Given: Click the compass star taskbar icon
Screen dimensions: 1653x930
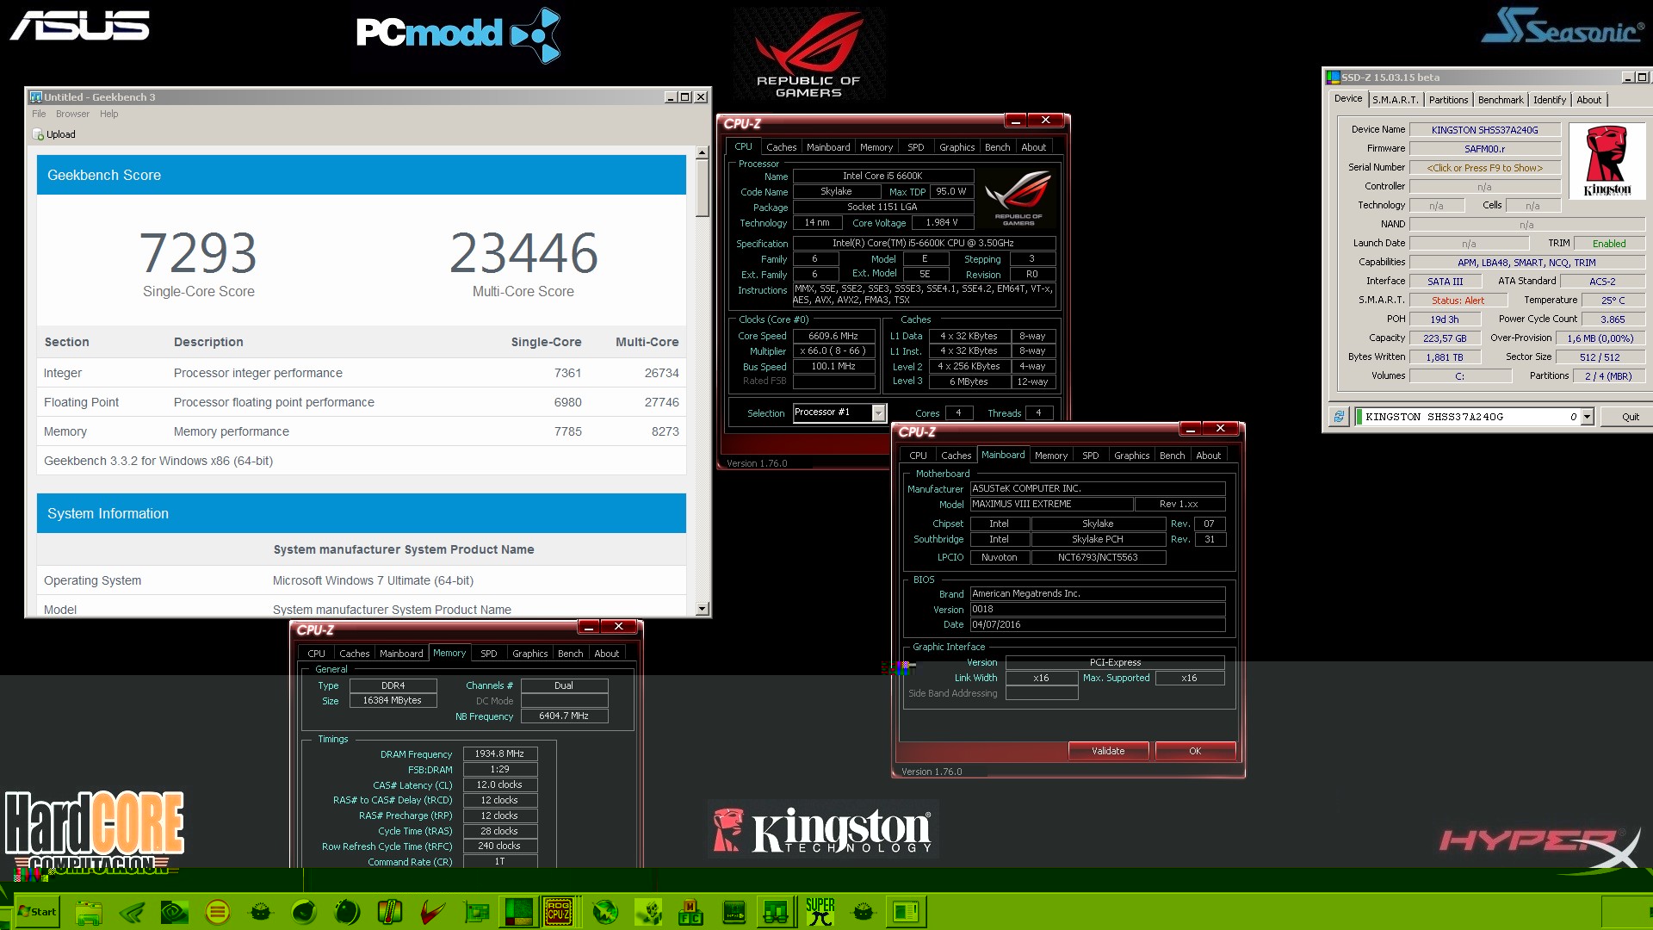Looking at the screenshot, I should (x=605, y=911).
